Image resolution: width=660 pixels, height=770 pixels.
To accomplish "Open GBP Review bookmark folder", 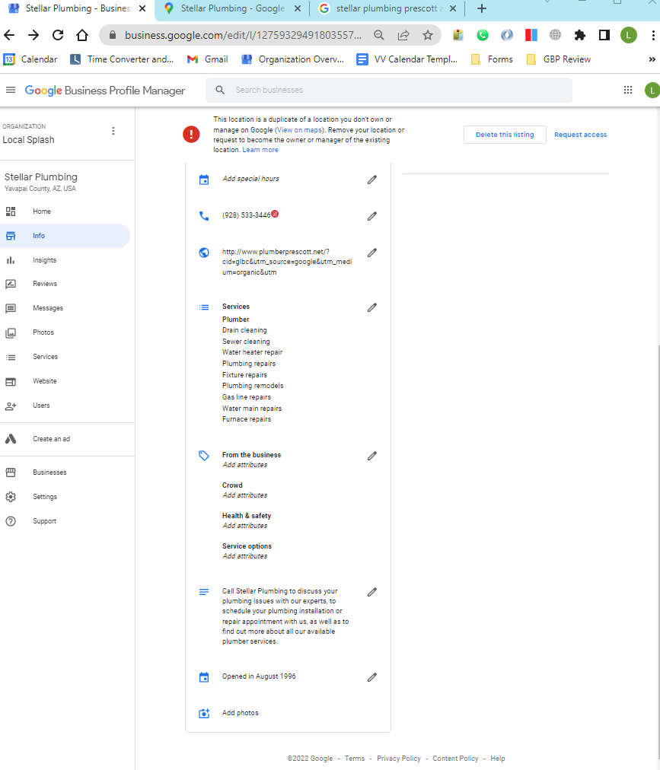I will pos(558,59).
